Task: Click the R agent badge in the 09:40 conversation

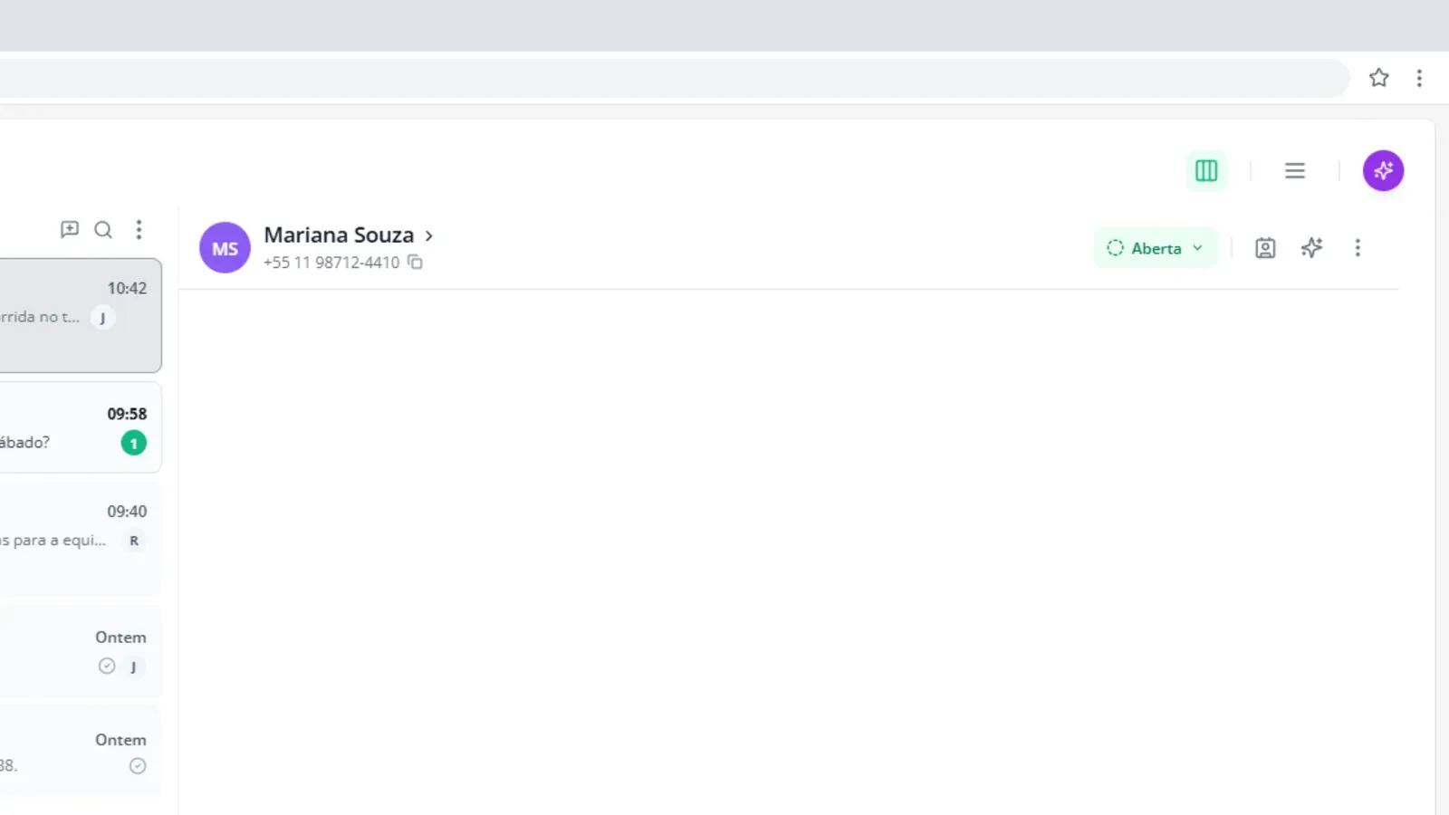Action: pos(134,541)
